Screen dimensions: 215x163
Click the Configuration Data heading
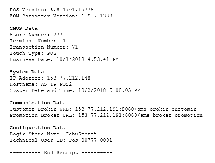[38, 128]
